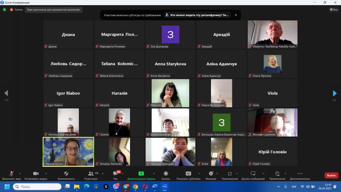Open the Примечания notes tool
Viewport: 341px width, 192px height.
click(277, 175)
